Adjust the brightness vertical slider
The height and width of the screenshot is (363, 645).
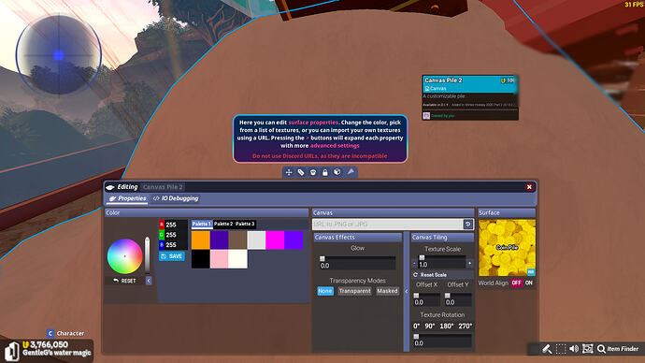[x=147, y=255]
